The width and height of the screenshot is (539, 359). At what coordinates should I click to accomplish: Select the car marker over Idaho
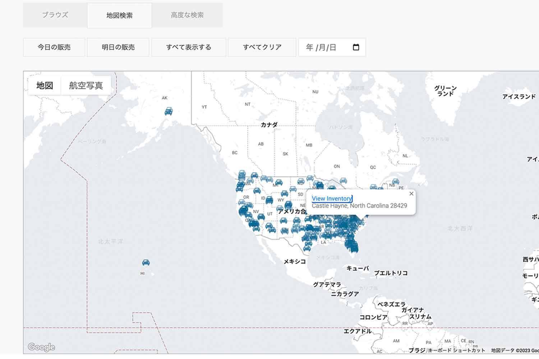tap(269, 200)
